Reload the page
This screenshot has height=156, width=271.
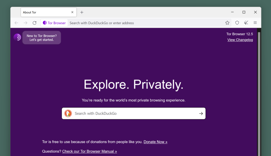(x=34, y=23)
